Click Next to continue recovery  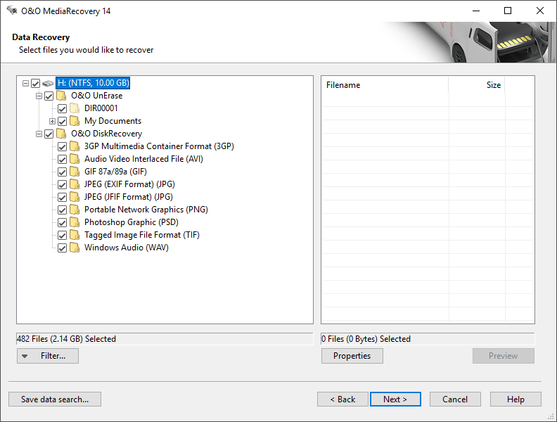395,399
